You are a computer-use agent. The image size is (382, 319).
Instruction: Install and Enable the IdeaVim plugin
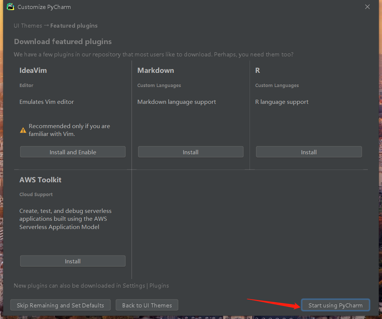[x=73, y=152]
